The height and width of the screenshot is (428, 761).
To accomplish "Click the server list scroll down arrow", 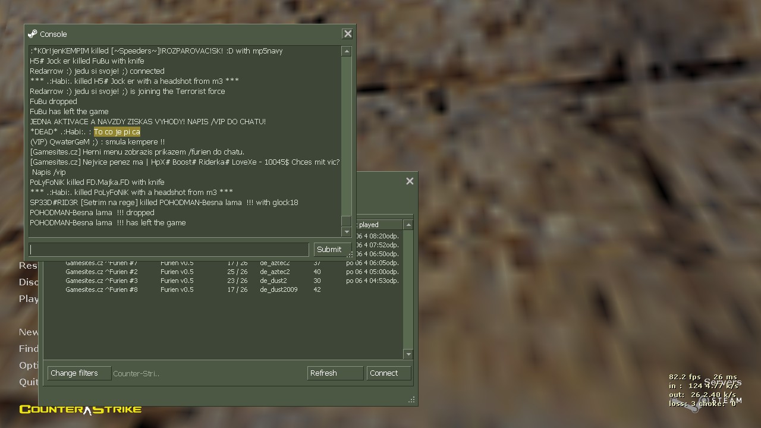I will (x=408, y=354).
